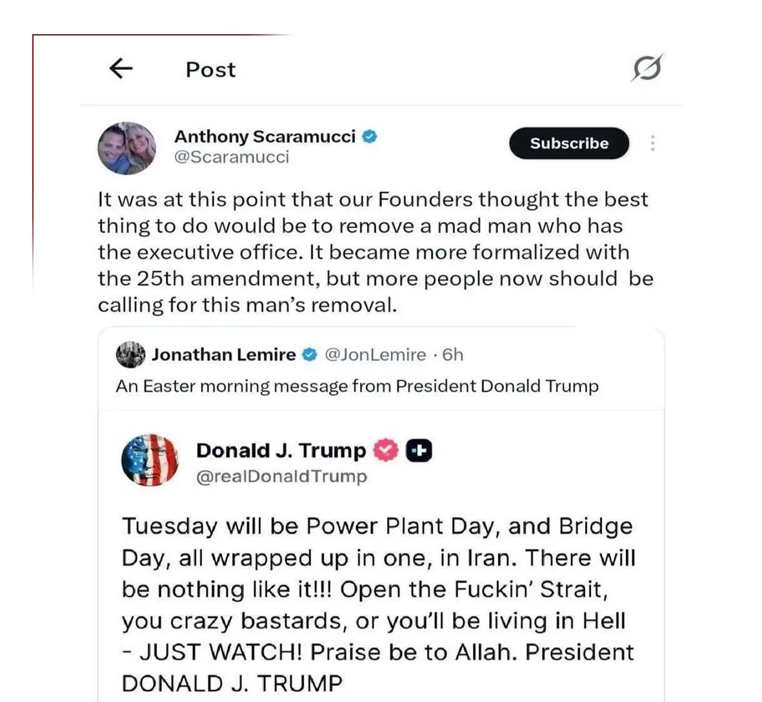The height and width of the screenshot is (702, 762).
Task: Open the Jonathan Lemire display name
Action: [x=224, y=354]
